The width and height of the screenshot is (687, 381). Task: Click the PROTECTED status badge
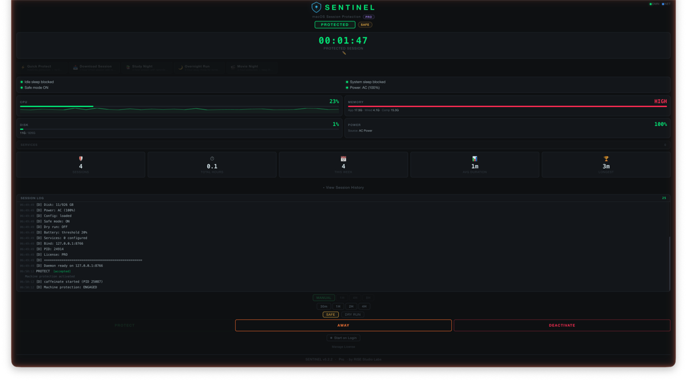pyautogui.click(x=335, y=25)
